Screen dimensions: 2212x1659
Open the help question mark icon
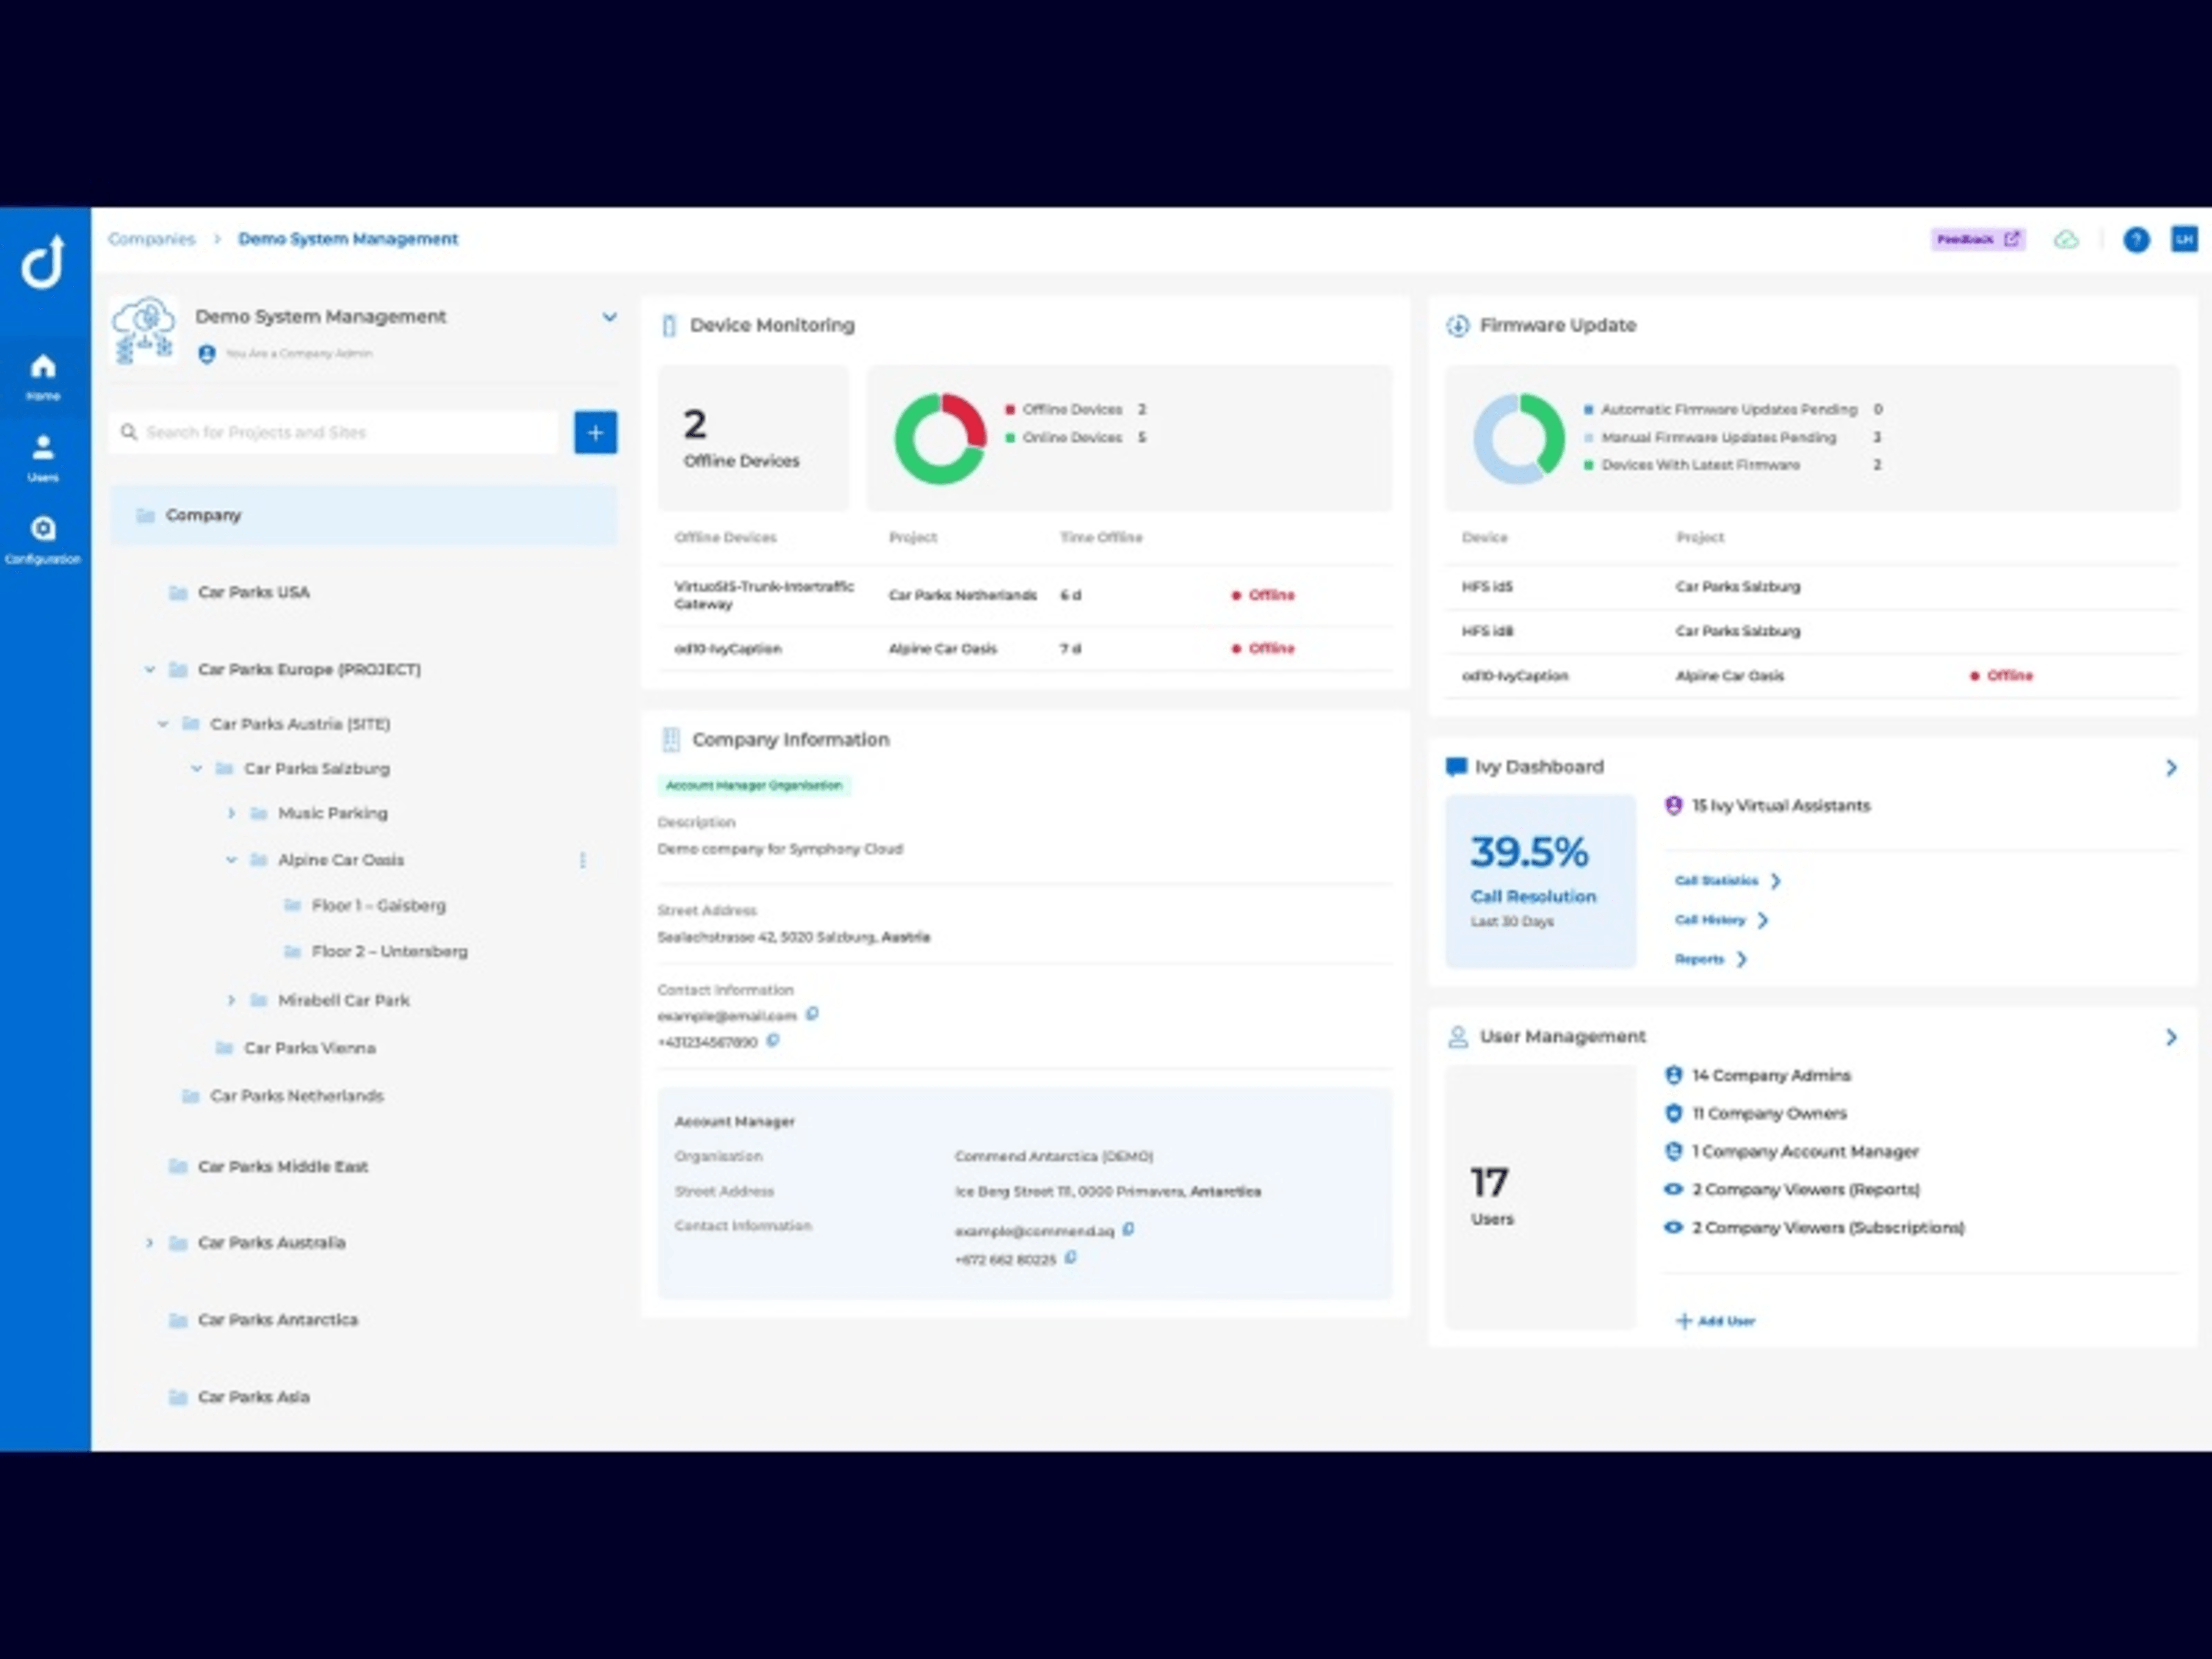(2136, 240)
